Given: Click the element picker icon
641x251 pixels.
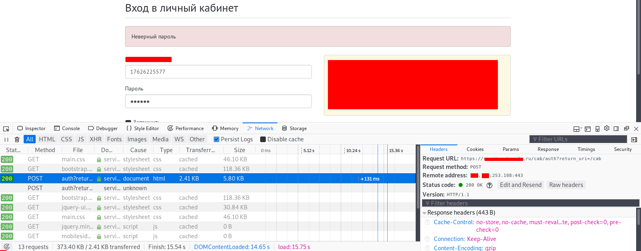Looking at the screenshot, I should pyautogui.click(x=6, y=129).
